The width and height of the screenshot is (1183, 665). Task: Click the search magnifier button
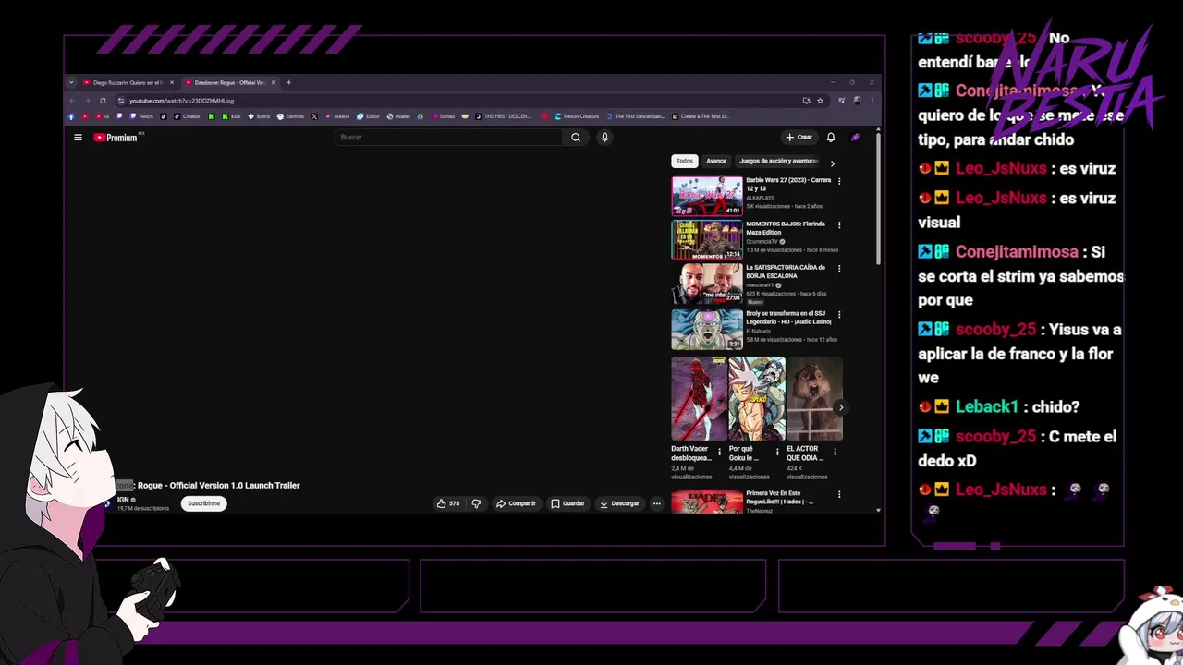576,138
